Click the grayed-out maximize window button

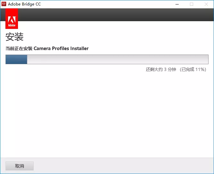[x=192, y=4]
